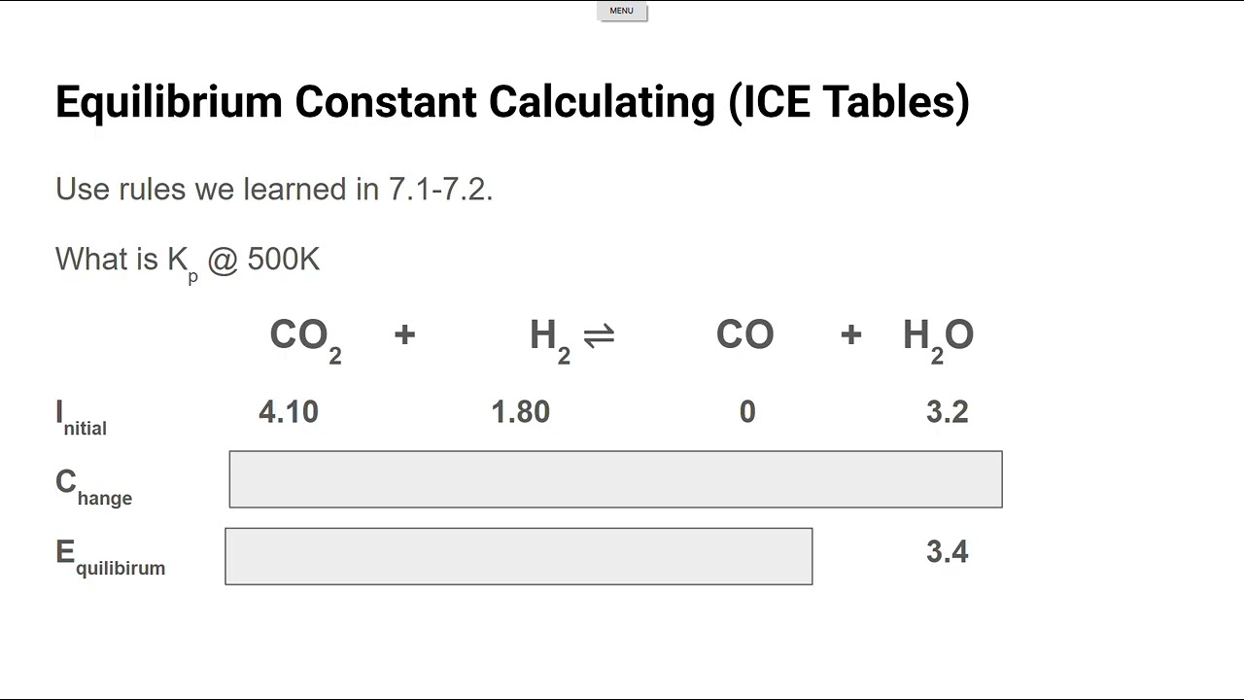The image size is (1244, 700).
Task: Click the H2O product in the equation
Action: click(x=938, y=336)
